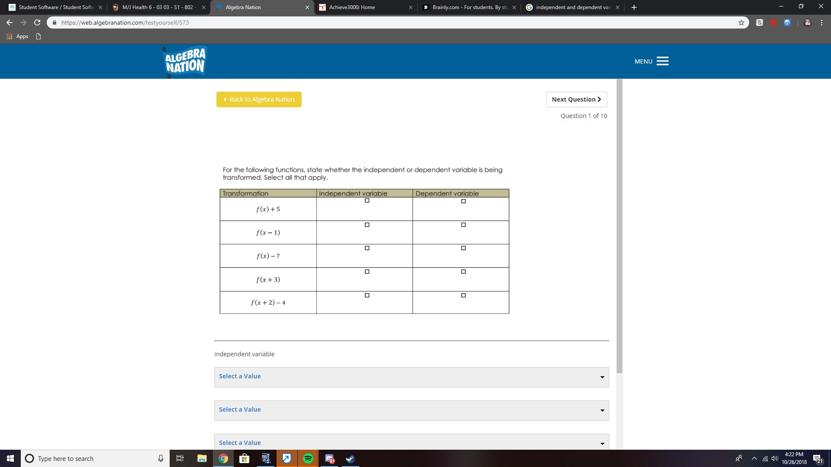The width and height of the screenshot is (831, 467).
Task: Reload the current page
Action: tap(37, 22)
